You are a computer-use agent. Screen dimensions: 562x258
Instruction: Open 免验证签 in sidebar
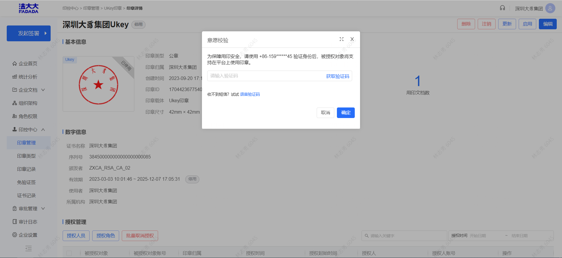pyautogui.click(x=26, y=182)
